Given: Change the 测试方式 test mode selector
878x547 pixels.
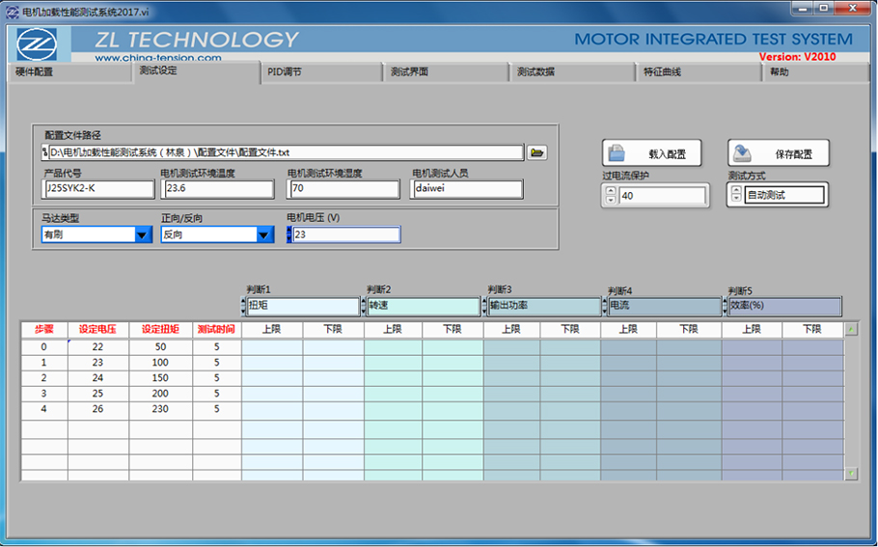Looking at the screenshot, I should (736, 196).
